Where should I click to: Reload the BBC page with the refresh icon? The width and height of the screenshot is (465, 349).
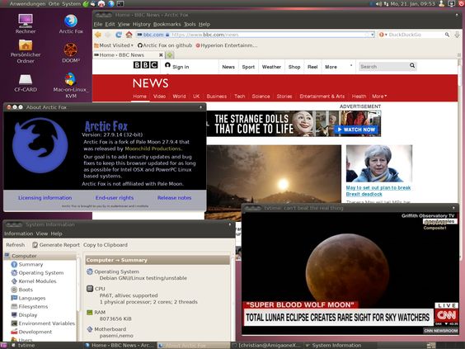tap(119, 35)
